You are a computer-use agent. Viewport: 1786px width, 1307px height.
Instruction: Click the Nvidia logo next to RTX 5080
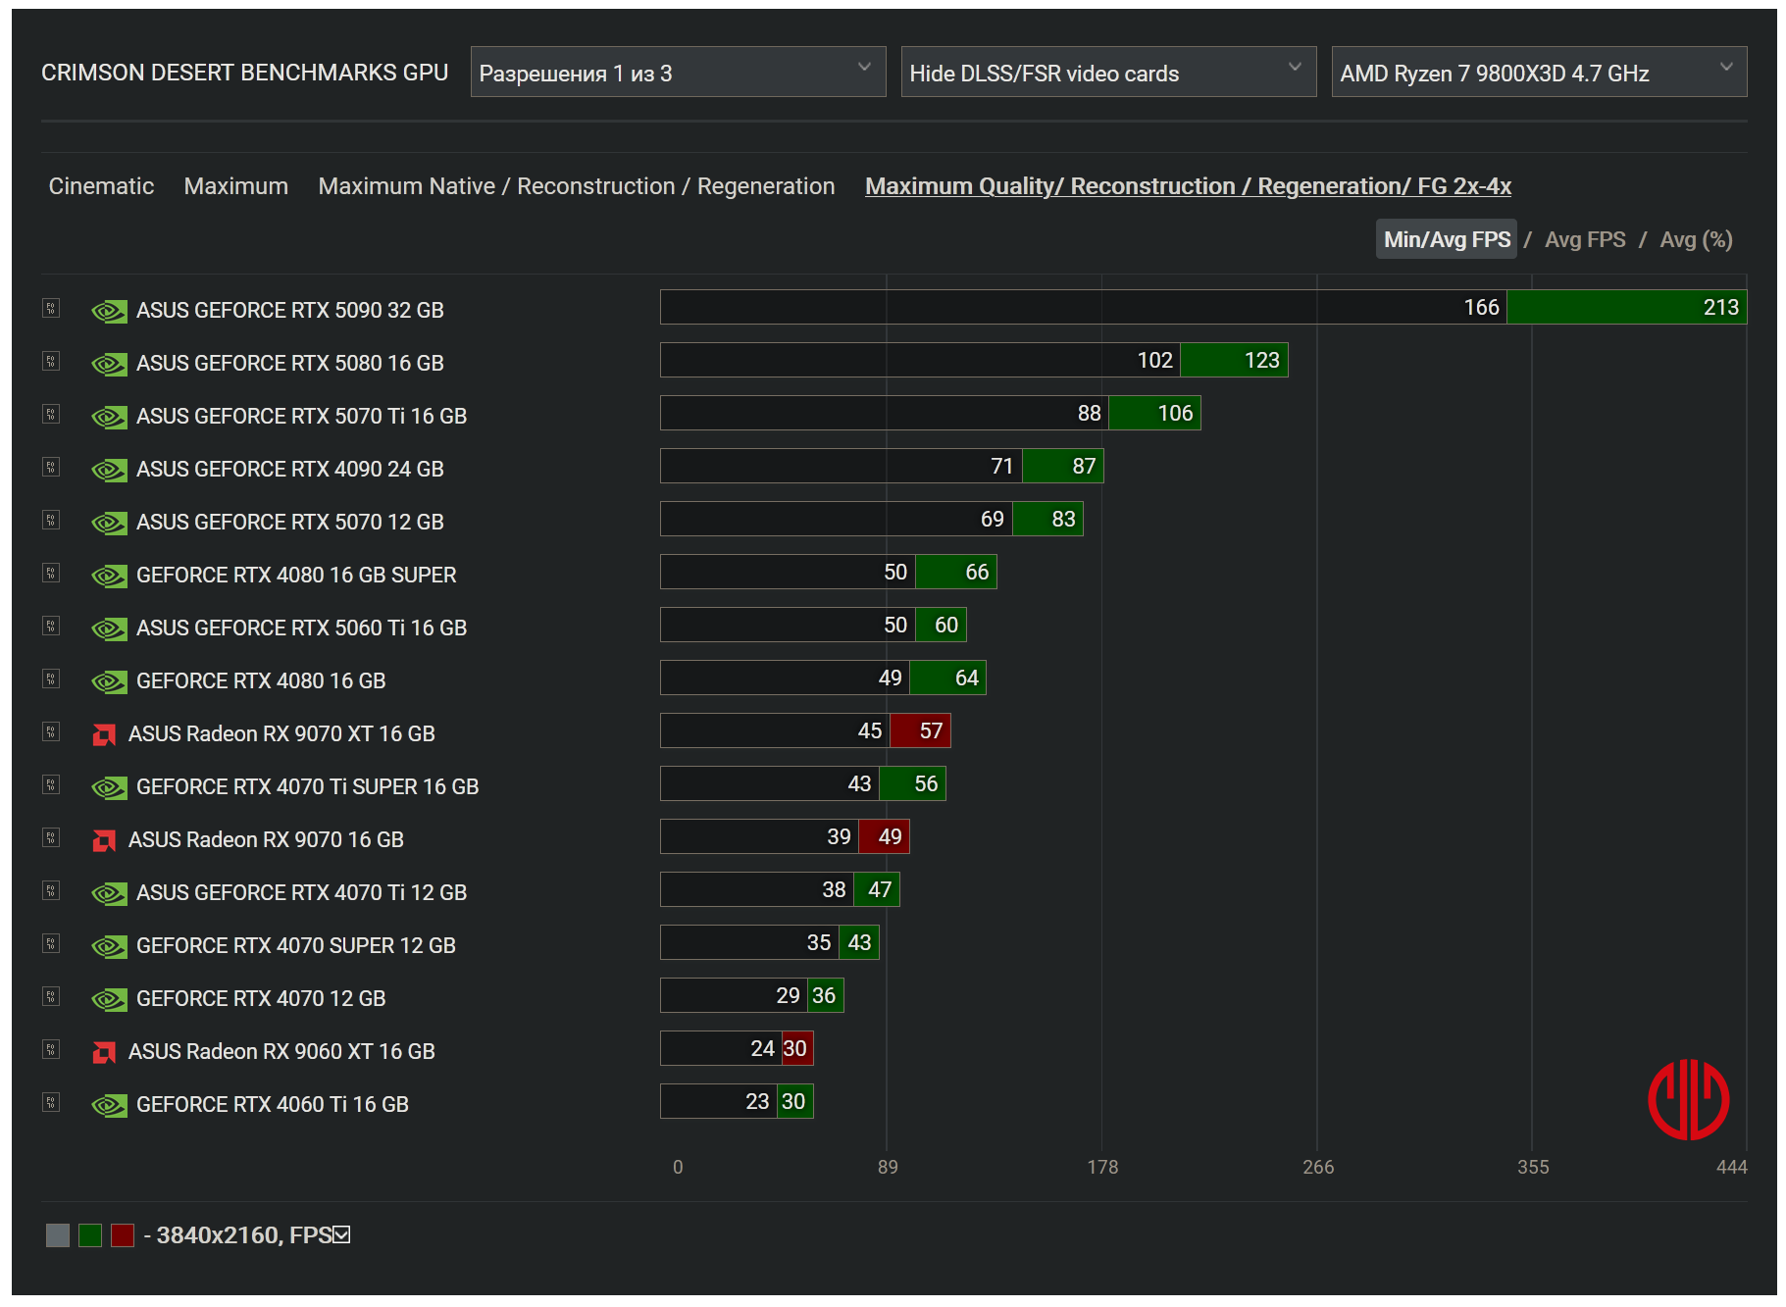point(109,364)
